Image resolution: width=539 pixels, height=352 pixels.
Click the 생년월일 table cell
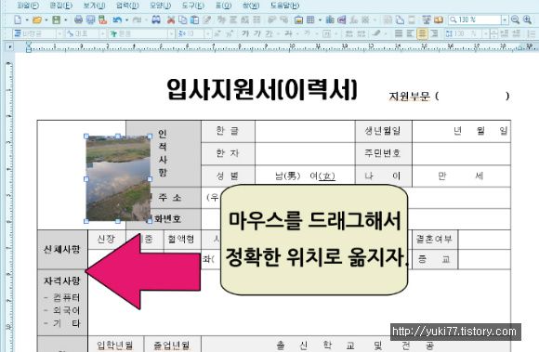pos(383,131)
